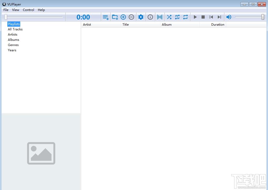268x190 pixels.
Task: Minimize the VUPlayer window
Action: coord(244,4)
